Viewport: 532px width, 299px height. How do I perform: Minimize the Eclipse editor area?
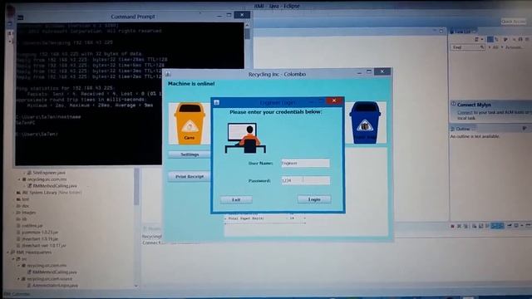pos(435,31)
